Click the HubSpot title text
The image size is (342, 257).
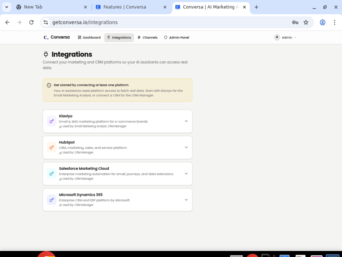[x=67, y=142]
